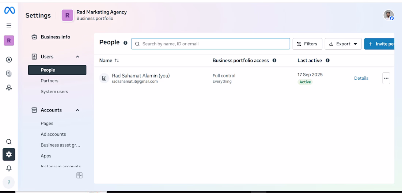The height and width of the screenshot is (193, 402).
Task: Click the R logo beside Rad Marketing Agency
Action: click(x=68, y=15)
